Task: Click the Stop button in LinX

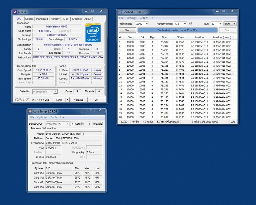Action: 227,30
